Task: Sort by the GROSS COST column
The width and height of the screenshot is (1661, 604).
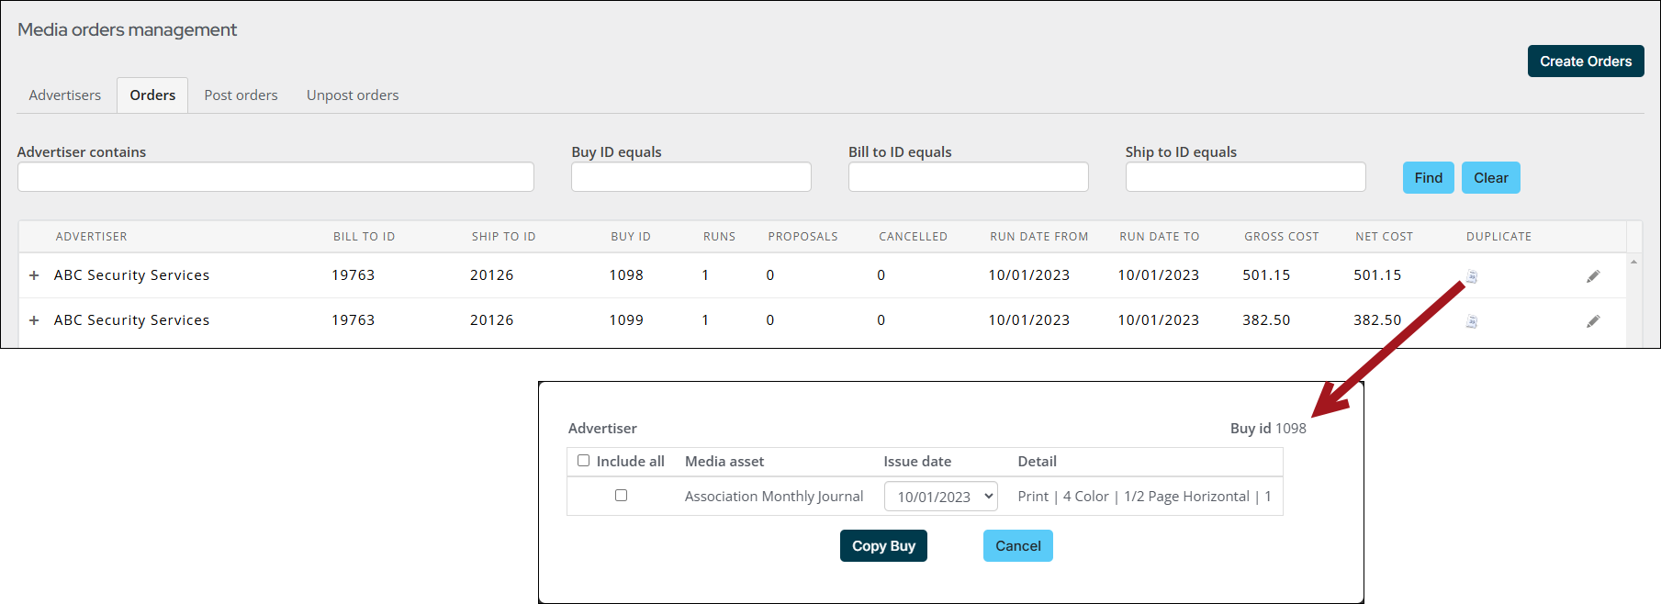Action: pos(1282,237)
